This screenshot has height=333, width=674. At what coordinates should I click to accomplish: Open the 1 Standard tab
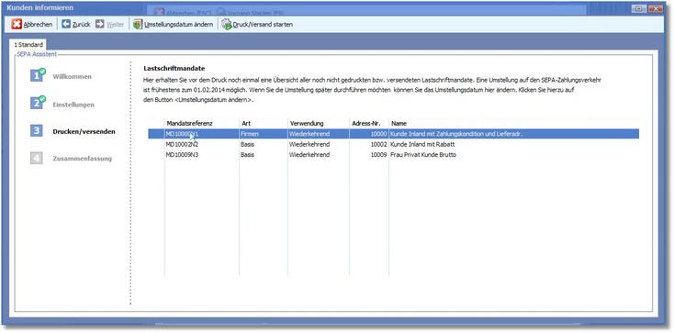[28, 45]
